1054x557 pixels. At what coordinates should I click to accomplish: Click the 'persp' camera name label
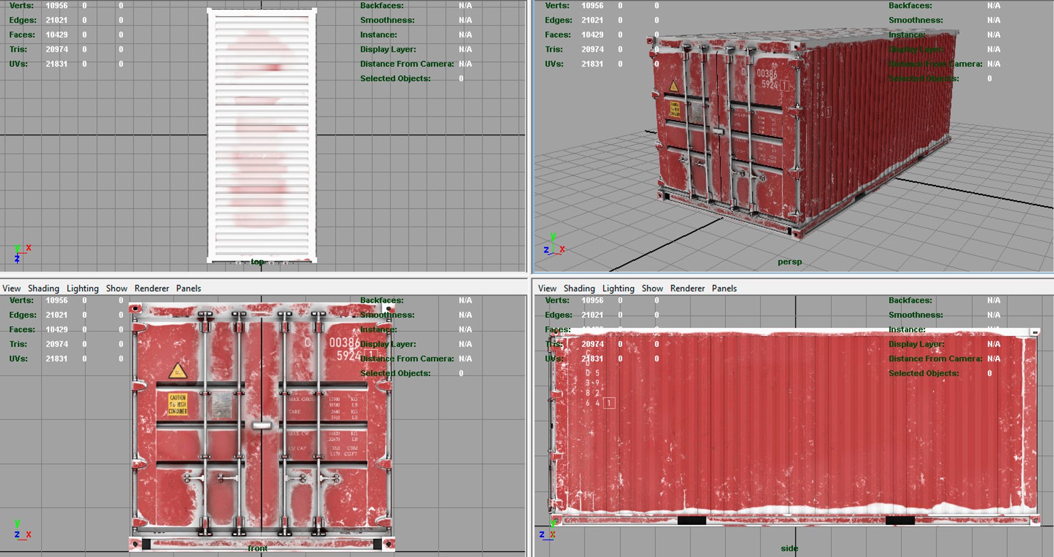coord(789,262)
